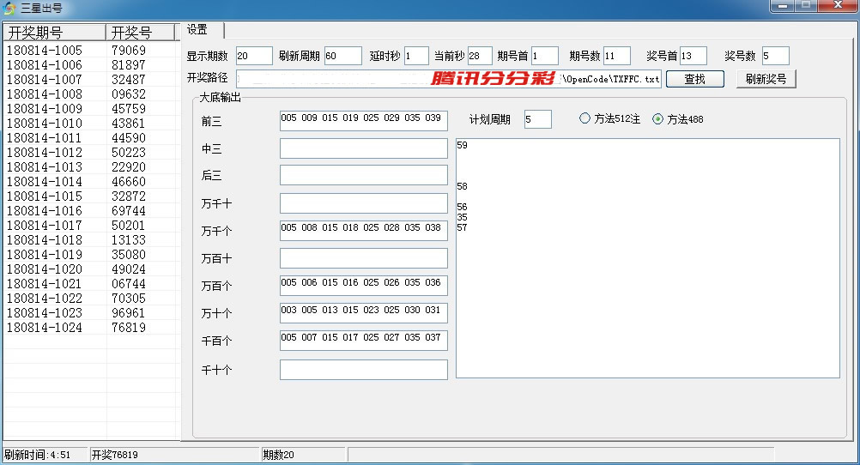860x465 pixels.
Task: Click the 计划周期 input field
Action: pyautogui.click(x=538, y=119)
